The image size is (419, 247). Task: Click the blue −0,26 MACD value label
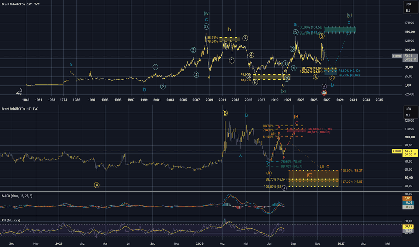[x=408, y=203]
